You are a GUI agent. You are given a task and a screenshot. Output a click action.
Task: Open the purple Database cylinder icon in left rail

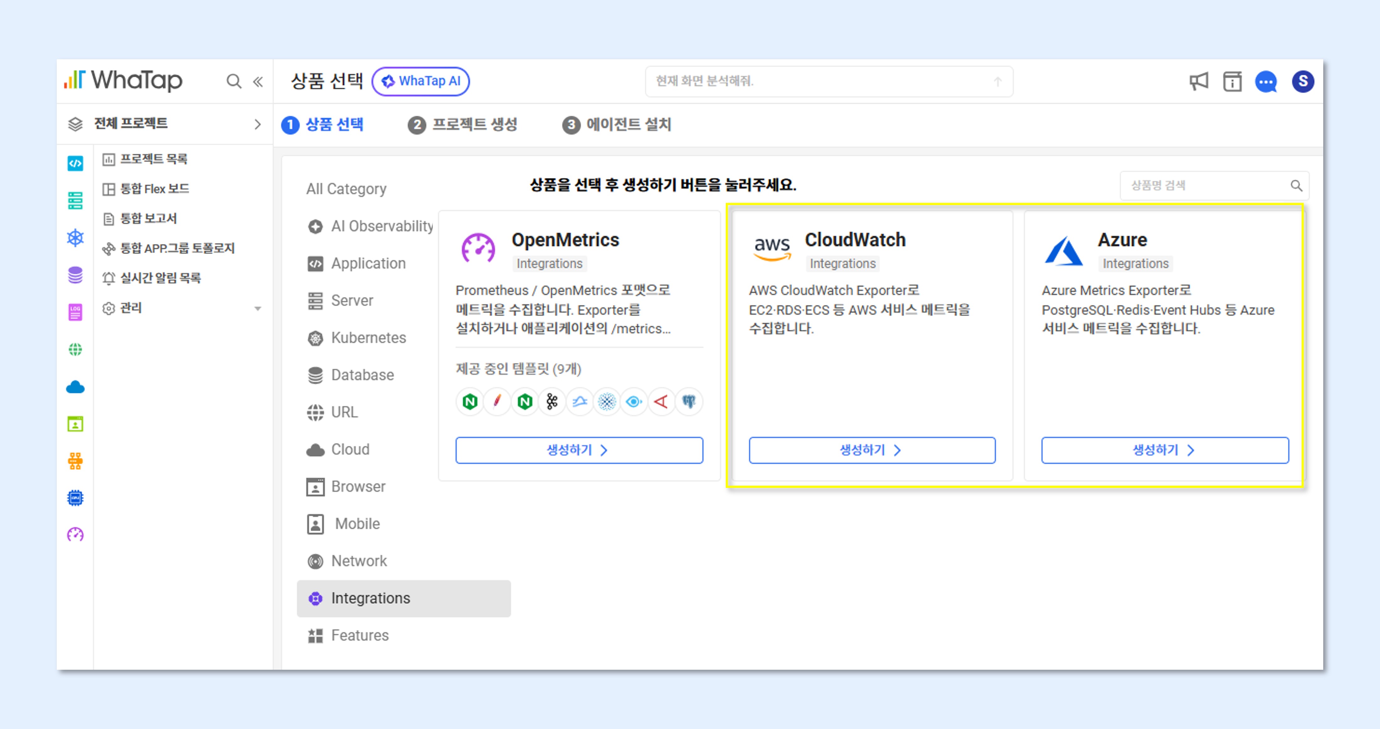point(75,275)
